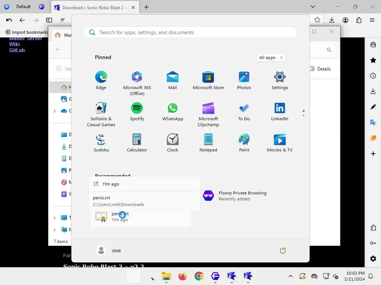This screenshot has width=381, height=285.
Task: Open the browser hamburger menu
Action: pyautogui.click(x=372, y=20)
